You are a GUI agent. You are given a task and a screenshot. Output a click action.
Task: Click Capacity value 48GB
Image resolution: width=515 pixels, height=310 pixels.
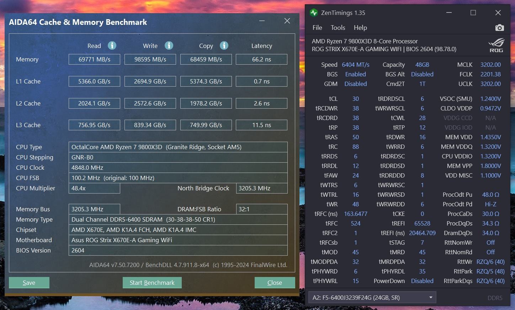click(422, 65)
